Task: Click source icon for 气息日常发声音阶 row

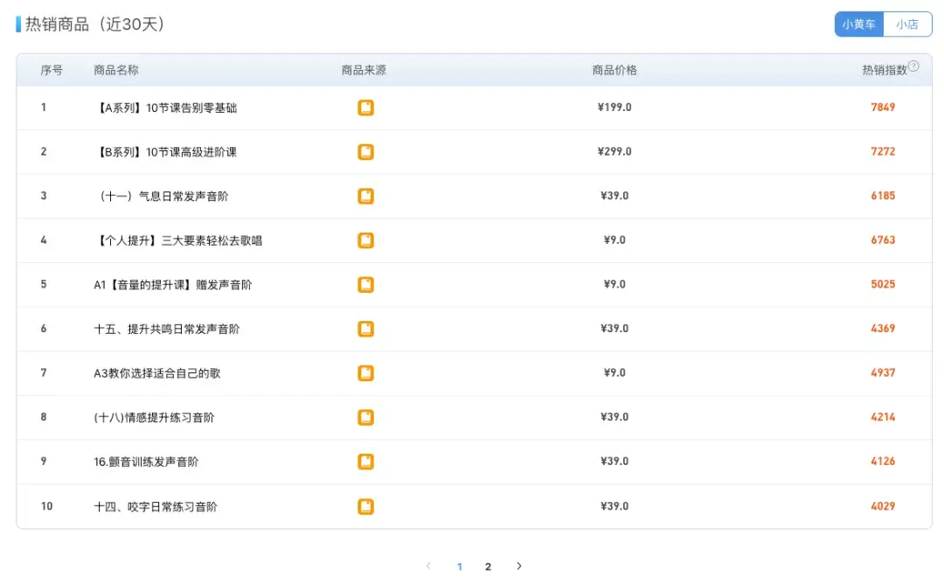Action: pos(365,196)
